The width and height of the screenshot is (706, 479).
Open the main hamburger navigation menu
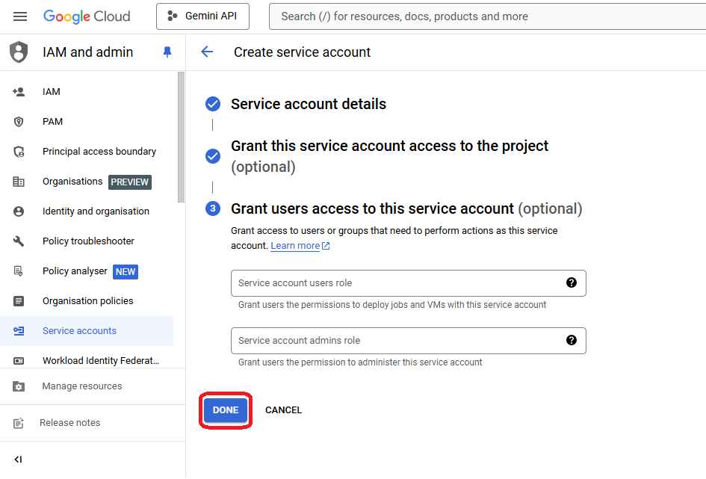pyautogui.click(x=20, y=16)
